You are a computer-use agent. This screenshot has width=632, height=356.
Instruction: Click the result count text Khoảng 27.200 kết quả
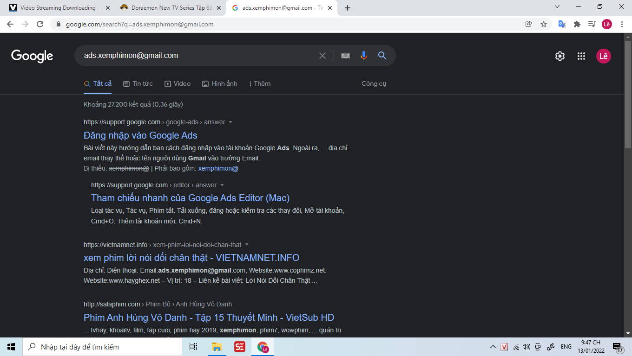click(133, 104)
